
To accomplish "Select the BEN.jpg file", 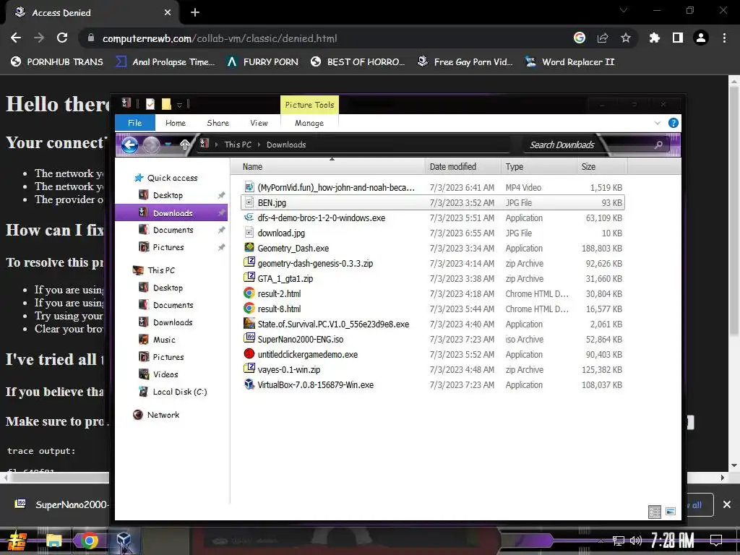I will [x=432, y=202].
